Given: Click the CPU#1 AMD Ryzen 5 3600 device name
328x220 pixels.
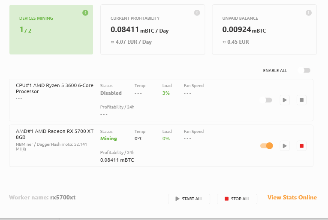Looking at the screenshot, I should 54,88.
